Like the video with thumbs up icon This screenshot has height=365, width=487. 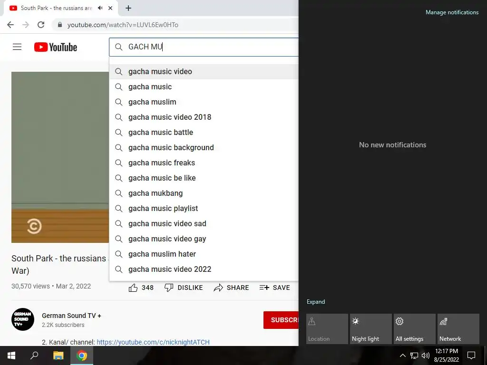133,288
